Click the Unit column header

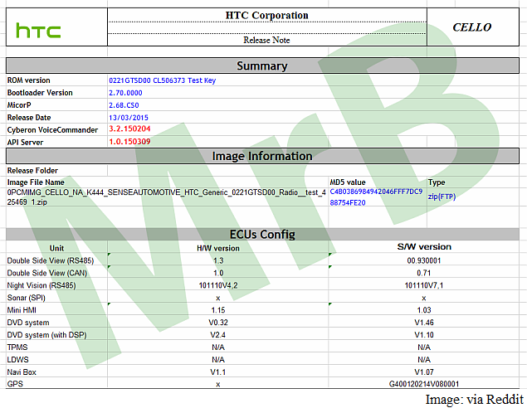pyautogui.click(x=56, y=249)
